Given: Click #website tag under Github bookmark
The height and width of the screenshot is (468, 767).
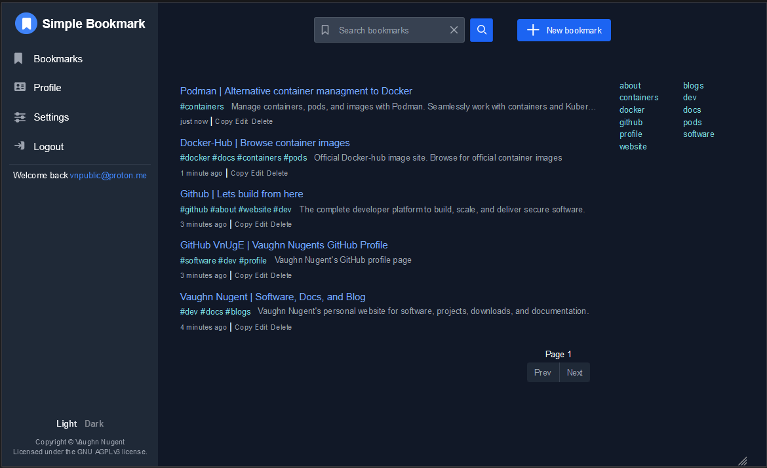Looking at the screenshot, I should (x=254, y=209).
